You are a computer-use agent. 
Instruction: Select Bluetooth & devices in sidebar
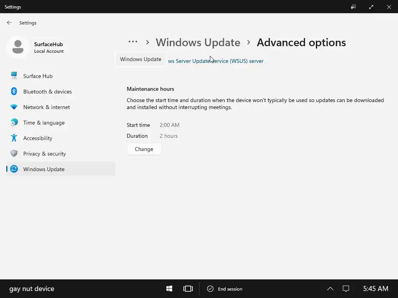tap(60, 92)
